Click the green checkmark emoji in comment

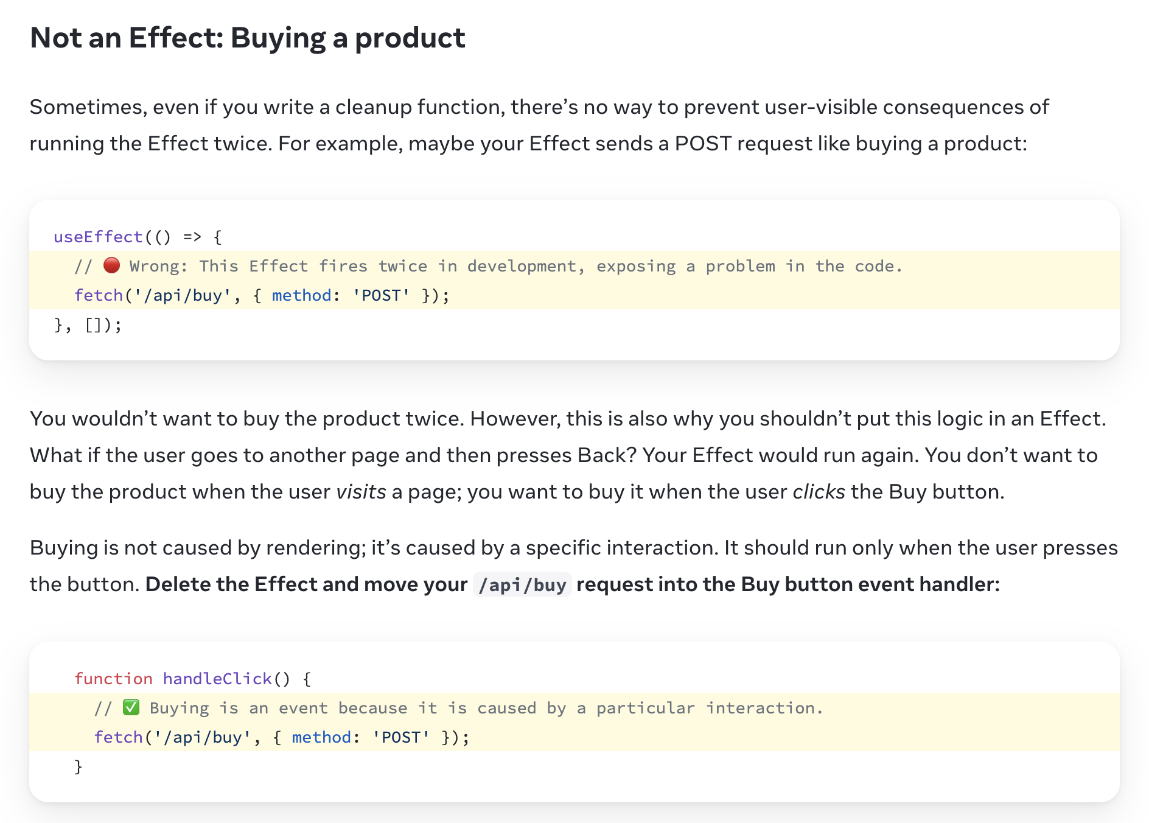pos(131,707)
